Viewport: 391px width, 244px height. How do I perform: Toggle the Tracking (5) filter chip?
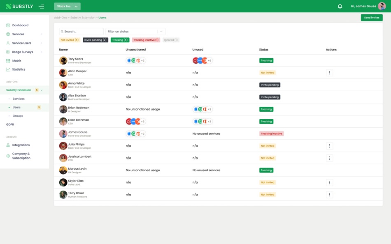pyautogui.click(x=120, y=40)
